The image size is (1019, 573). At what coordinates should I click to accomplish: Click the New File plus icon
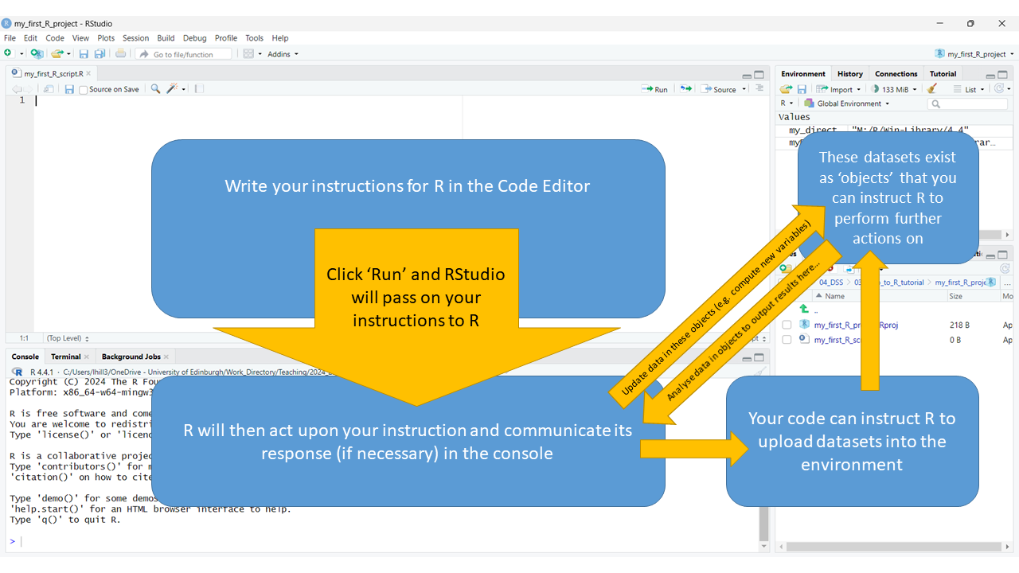[8, 53]
